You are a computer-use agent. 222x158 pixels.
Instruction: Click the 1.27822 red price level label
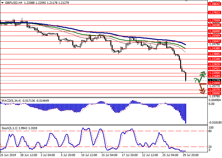tap(214, 13)
